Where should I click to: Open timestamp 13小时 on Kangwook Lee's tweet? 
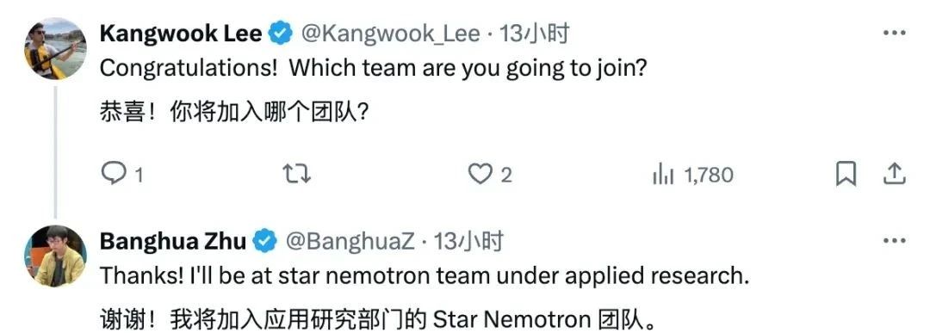pyautogui.click(x=535, y=34)
